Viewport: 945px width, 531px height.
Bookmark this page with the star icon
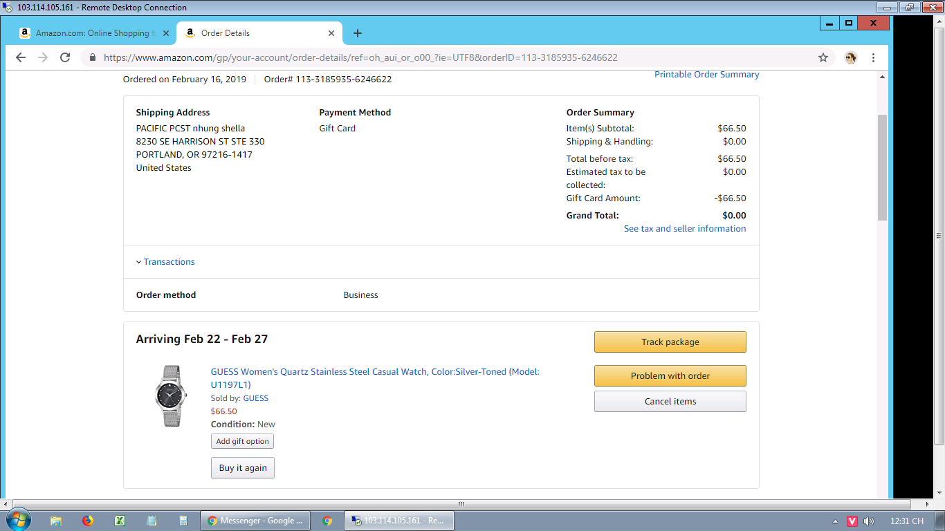823,57
